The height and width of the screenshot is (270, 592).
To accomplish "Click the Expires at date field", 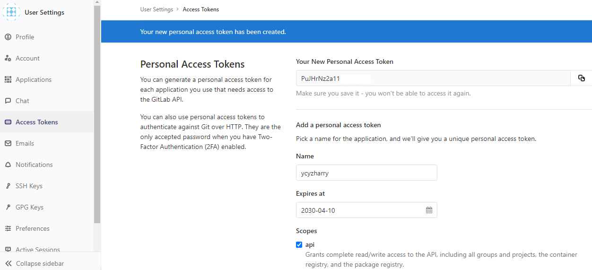I will pyautogui.click(x=359, y=210).
